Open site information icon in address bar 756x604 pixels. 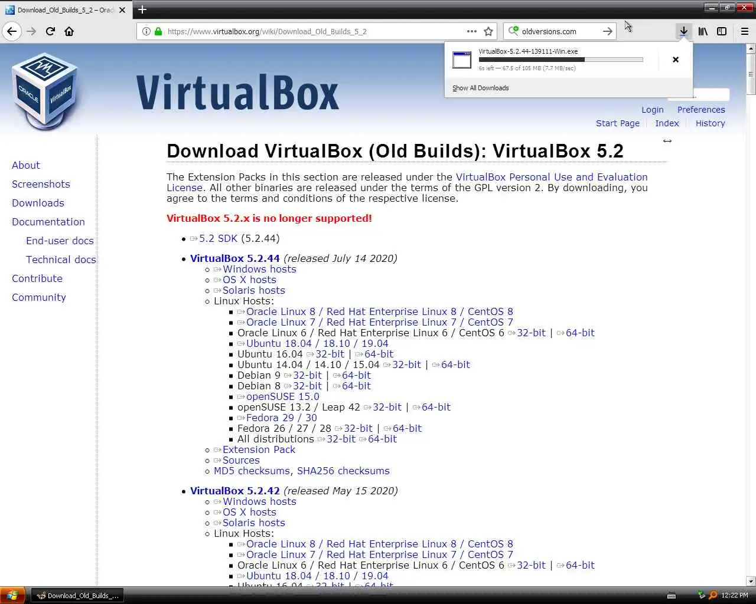pos(146,31)
